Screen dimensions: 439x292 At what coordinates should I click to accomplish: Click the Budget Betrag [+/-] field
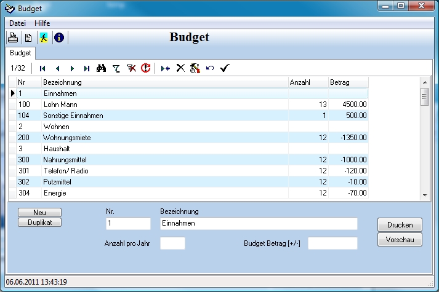click(332, 243)
